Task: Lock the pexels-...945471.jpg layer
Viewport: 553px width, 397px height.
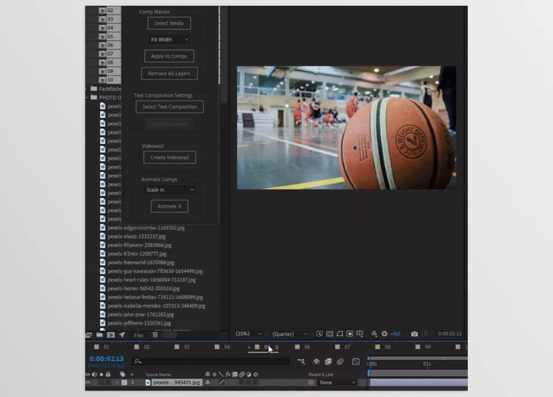Action: pos(108,382)
